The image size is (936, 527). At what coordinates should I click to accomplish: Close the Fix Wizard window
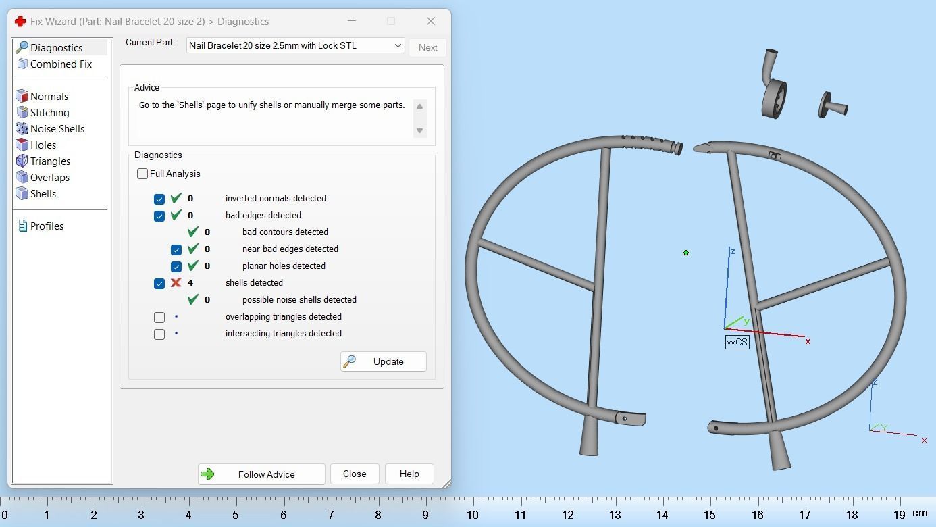coord(431,21)
